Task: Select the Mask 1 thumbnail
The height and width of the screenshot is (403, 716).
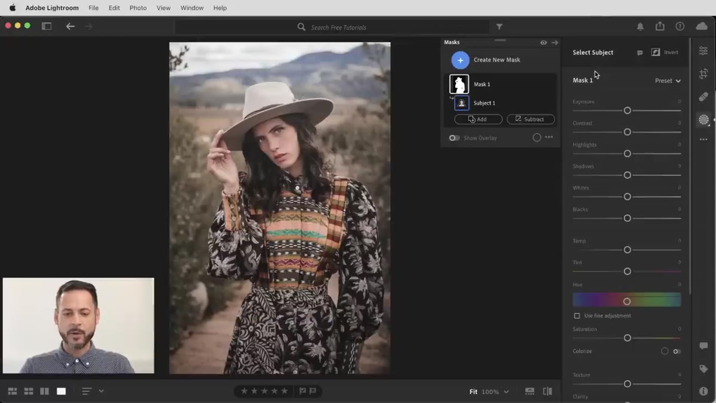Action: click(x=459, y=85)
